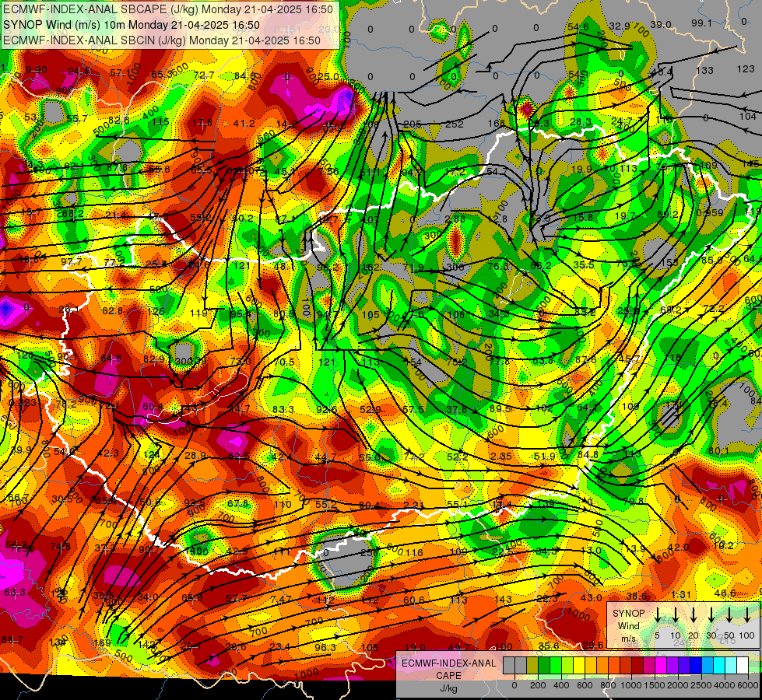Click the 20 m/s wind arrow in legend
The image size is (762, 700).
(x=694, y=615)
